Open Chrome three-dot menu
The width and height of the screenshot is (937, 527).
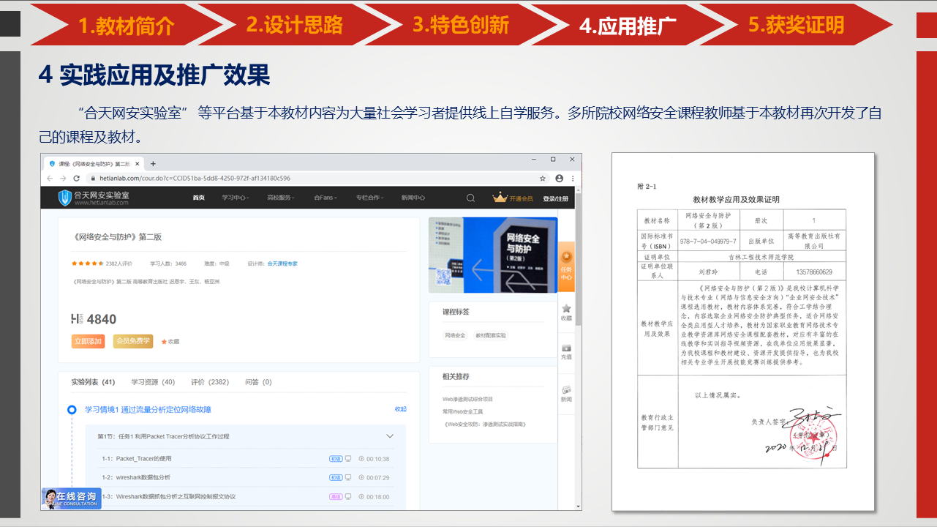click(571, 179)
